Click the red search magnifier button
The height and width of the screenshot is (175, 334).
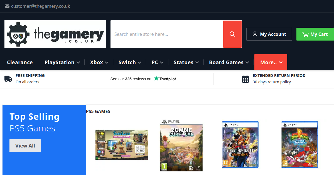(x=232, y=34)
